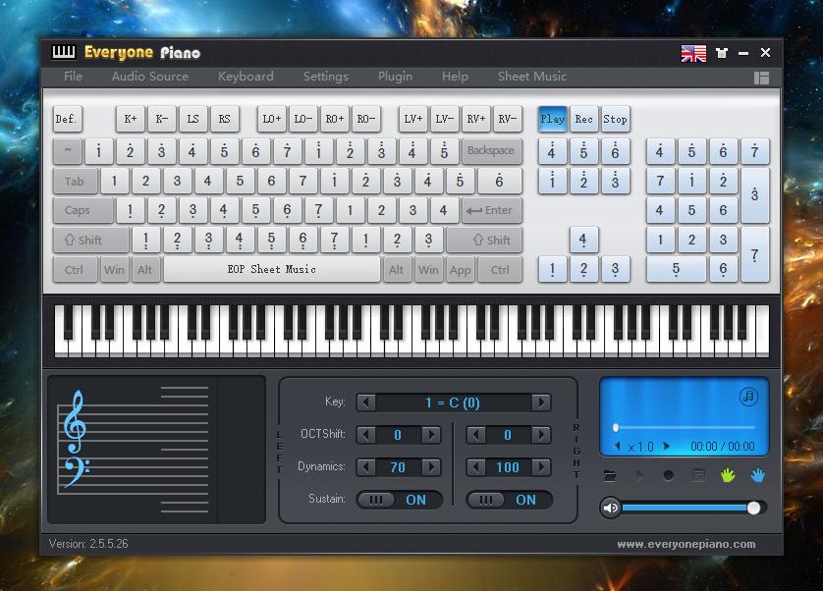The image size is (823, 591).
Task: Open the skin changer shirt icon
Action: pos(722,53)
